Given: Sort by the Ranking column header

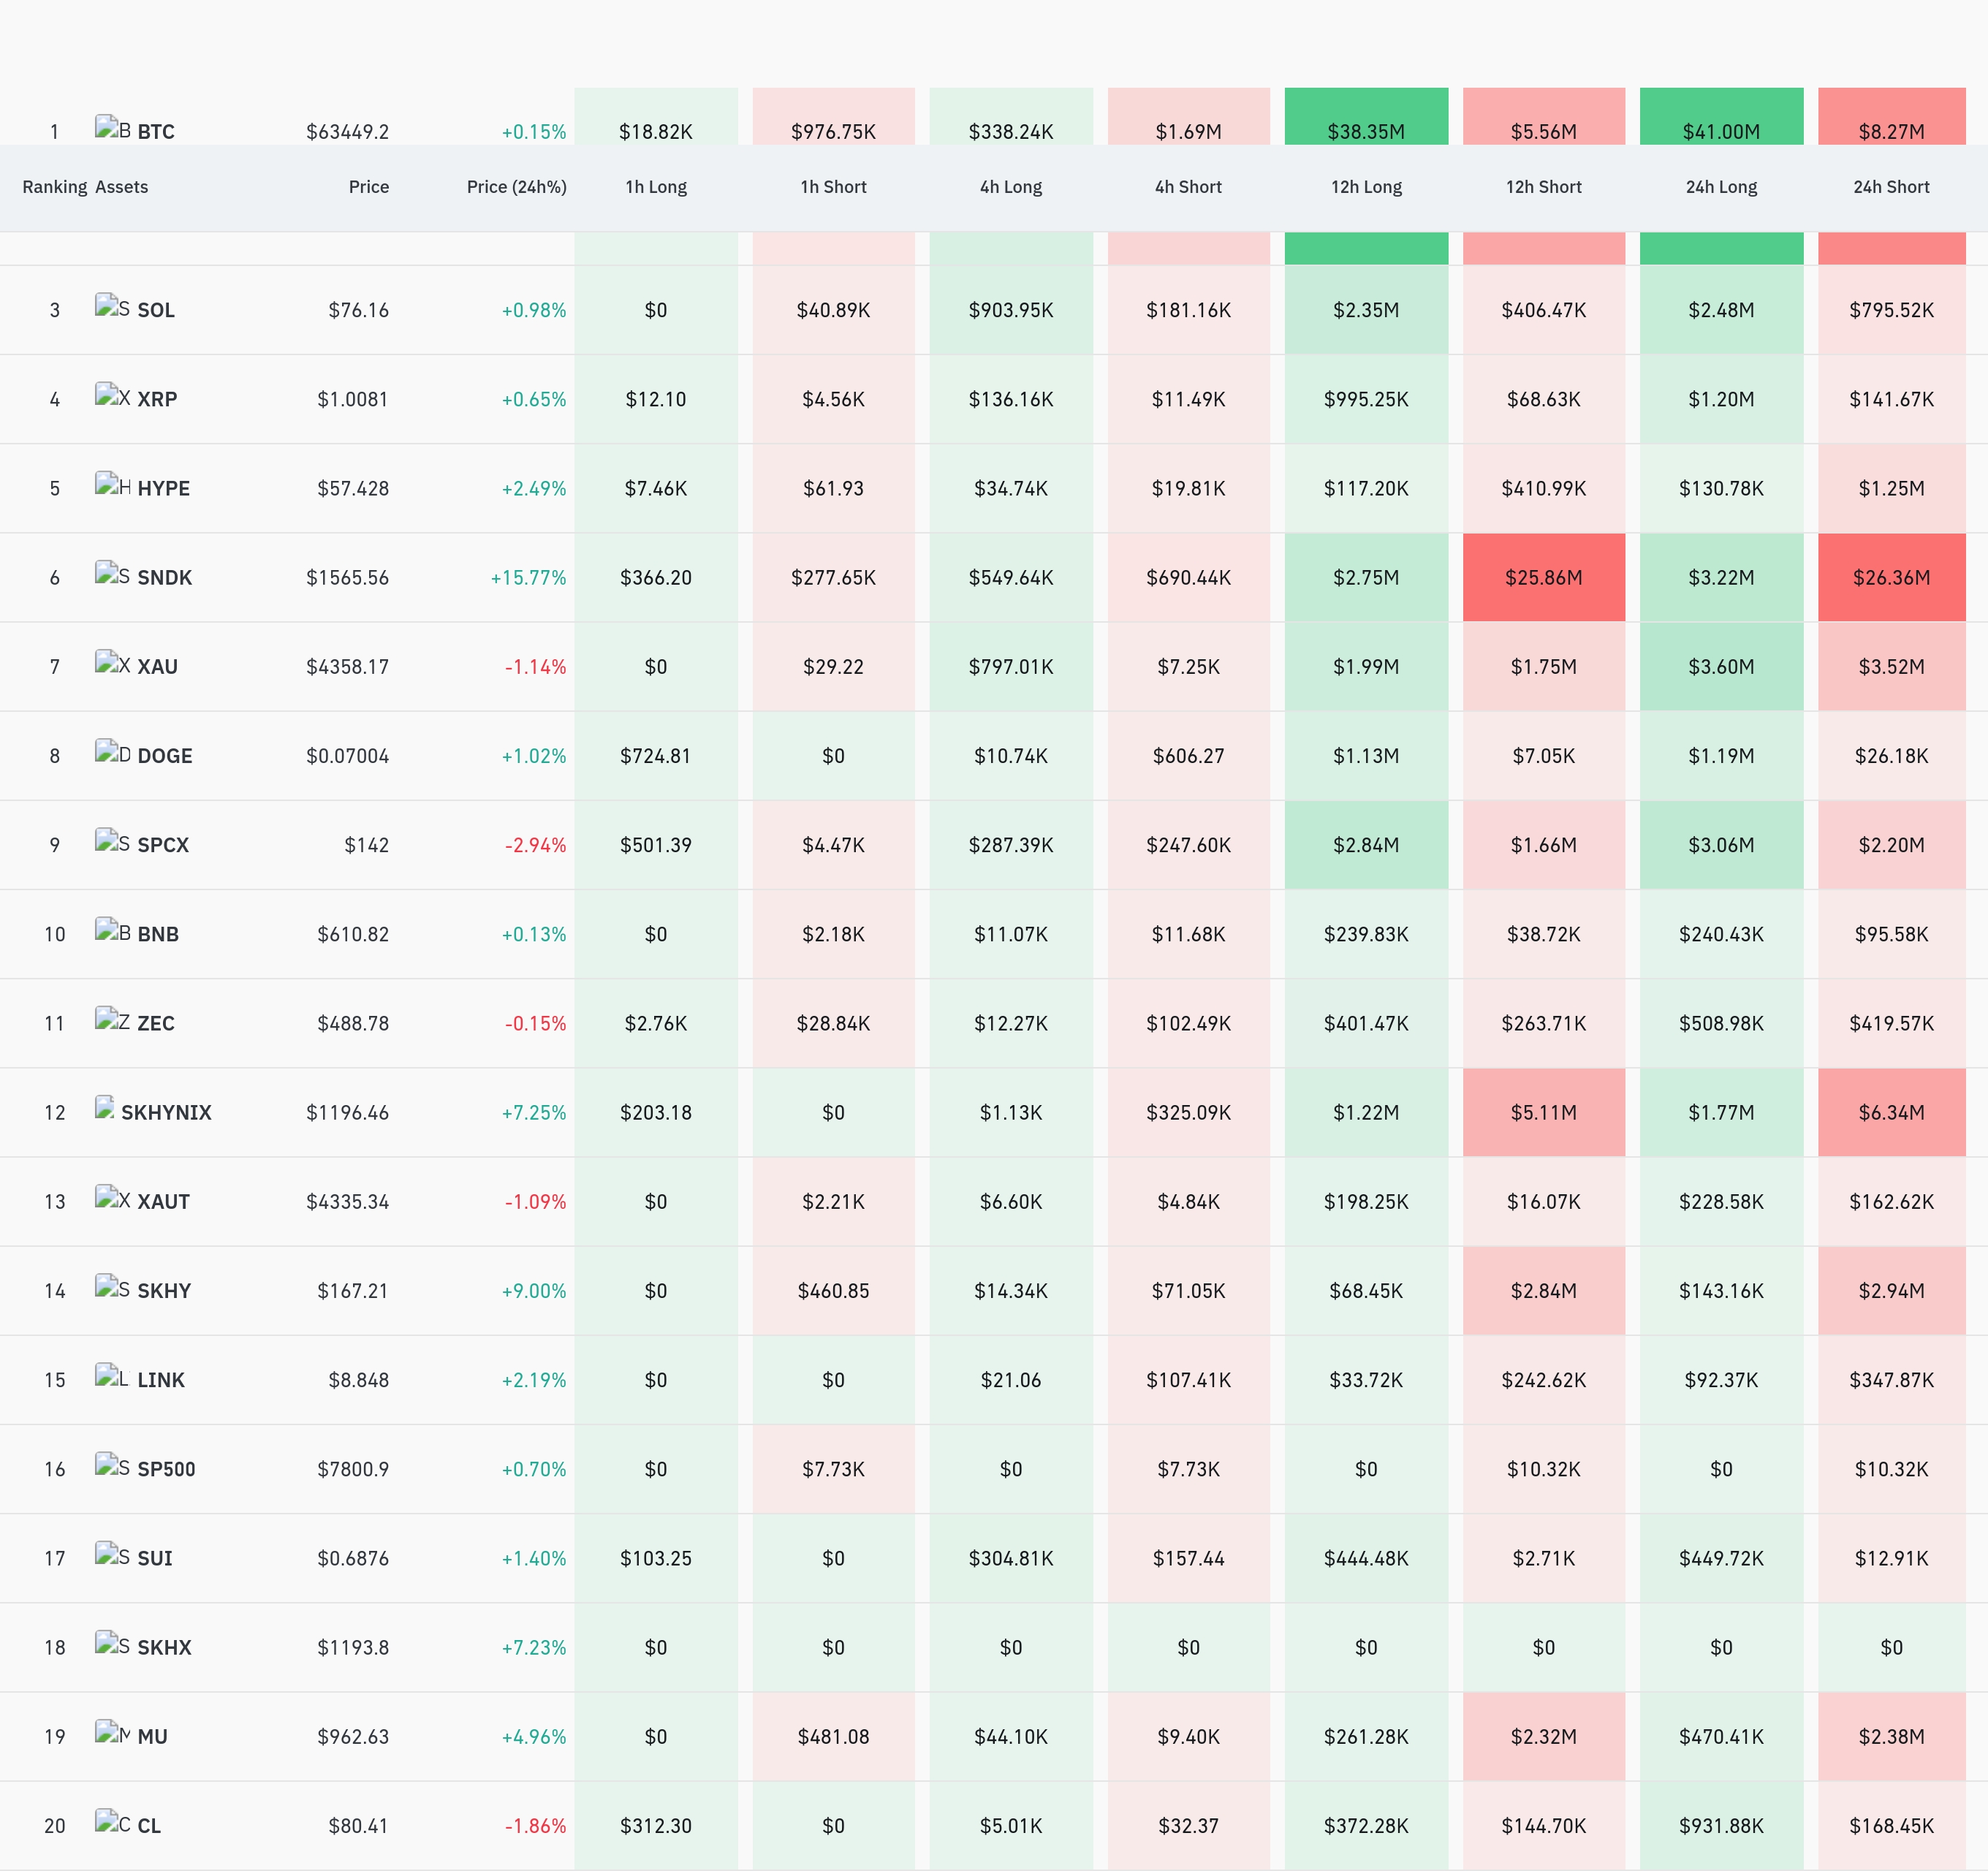Looking at the screenshot, I should (55, 187).
